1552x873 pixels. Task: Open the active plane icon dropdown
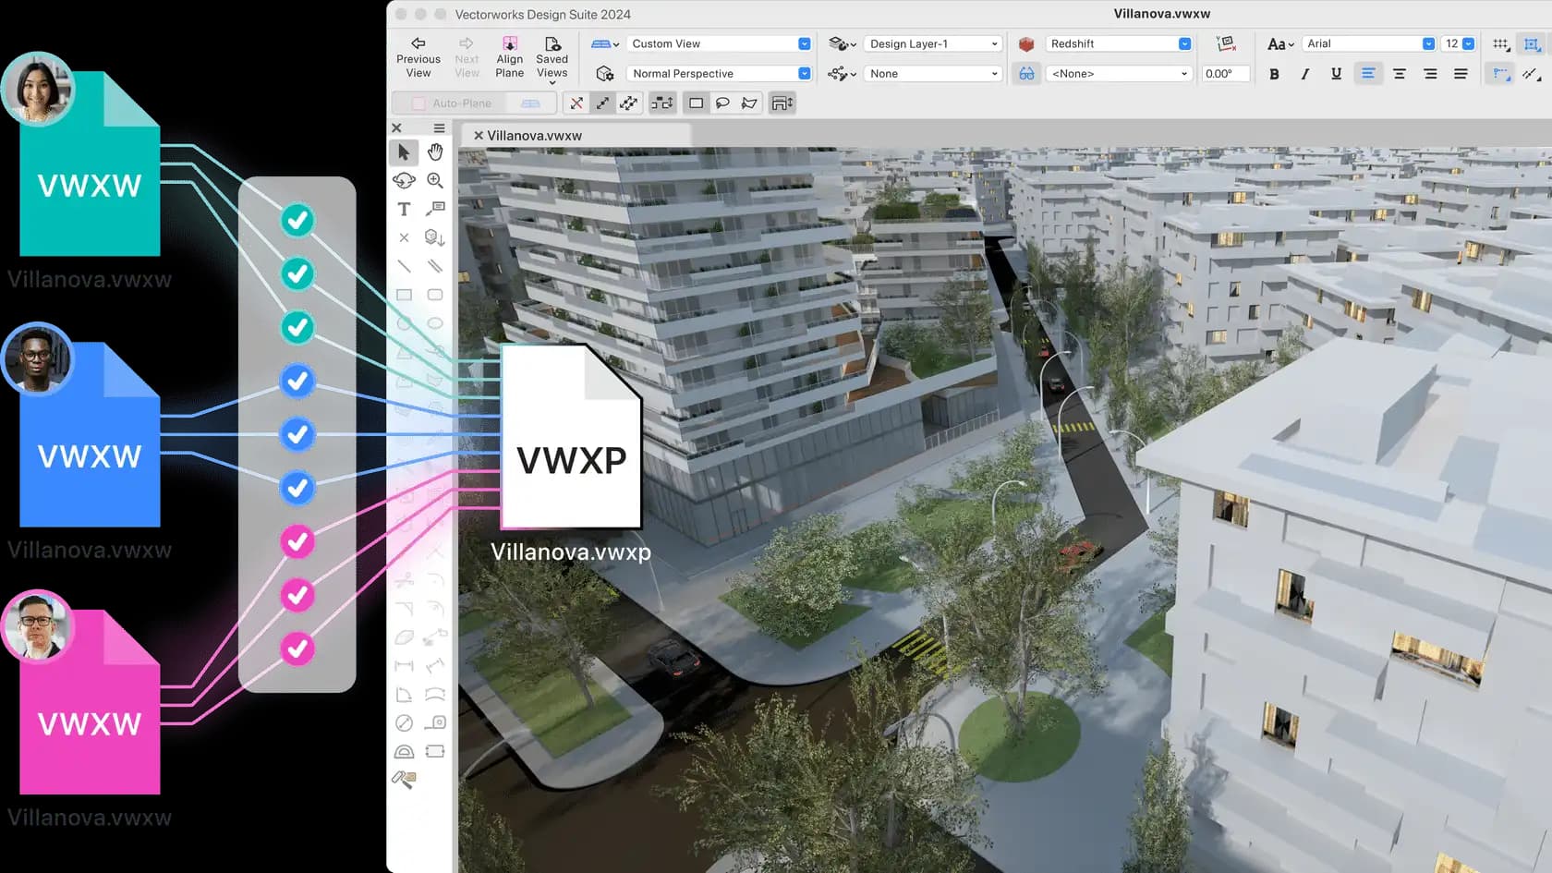coord(605,44)
